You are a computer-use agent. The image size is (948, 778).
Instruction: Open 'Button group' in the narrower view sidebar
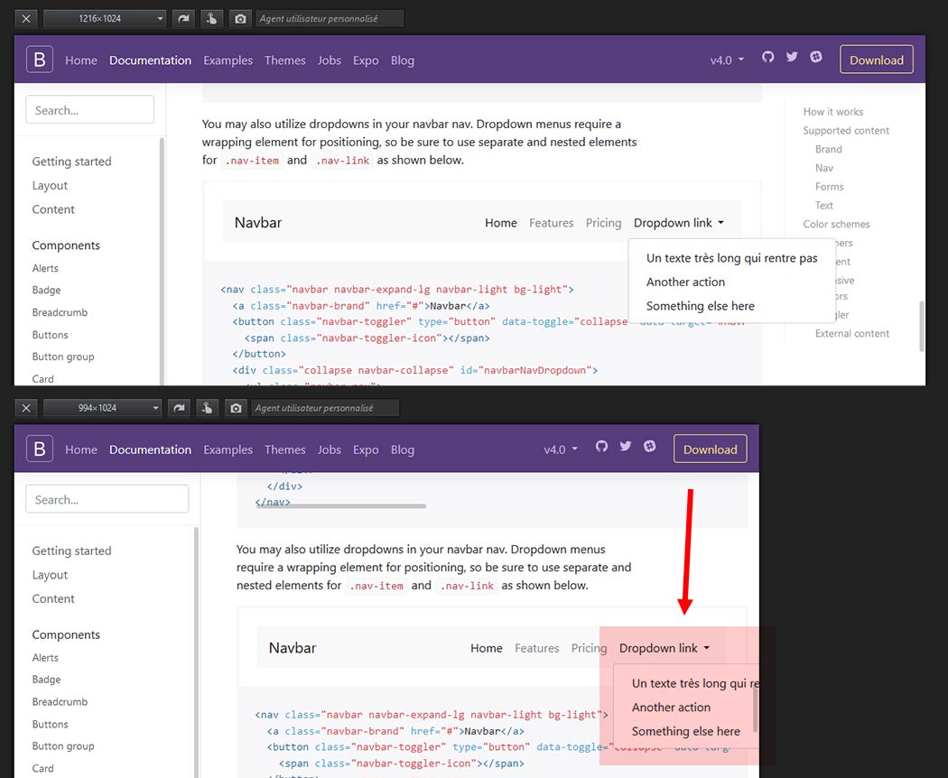point(63,746)
